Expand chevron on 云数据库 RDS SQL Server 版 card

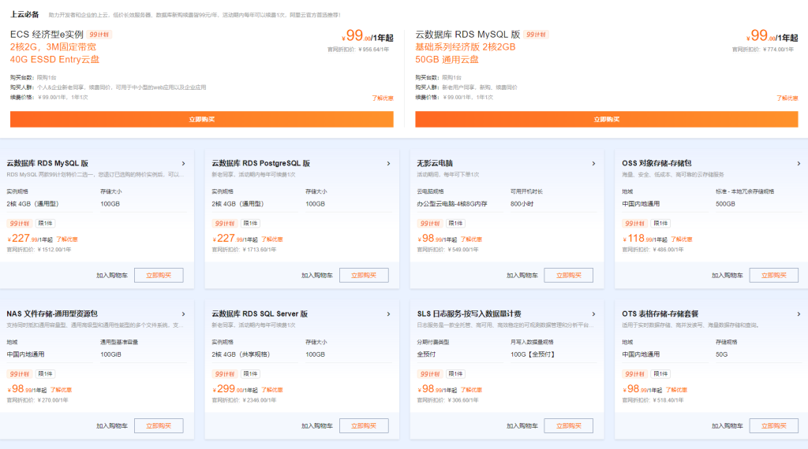click(388, 314)
